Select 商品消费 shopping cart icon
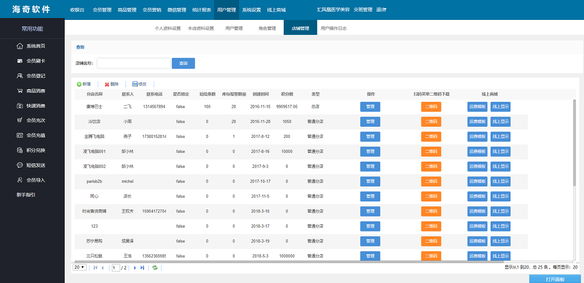Viewport: 584px width, 283px height. [x=19, y=91]
